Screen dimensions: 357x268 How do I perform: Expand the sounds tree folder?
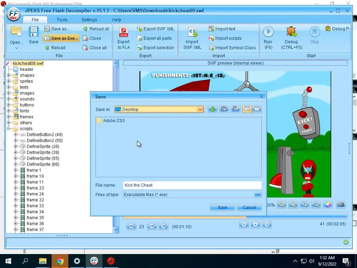pos(8,99)
